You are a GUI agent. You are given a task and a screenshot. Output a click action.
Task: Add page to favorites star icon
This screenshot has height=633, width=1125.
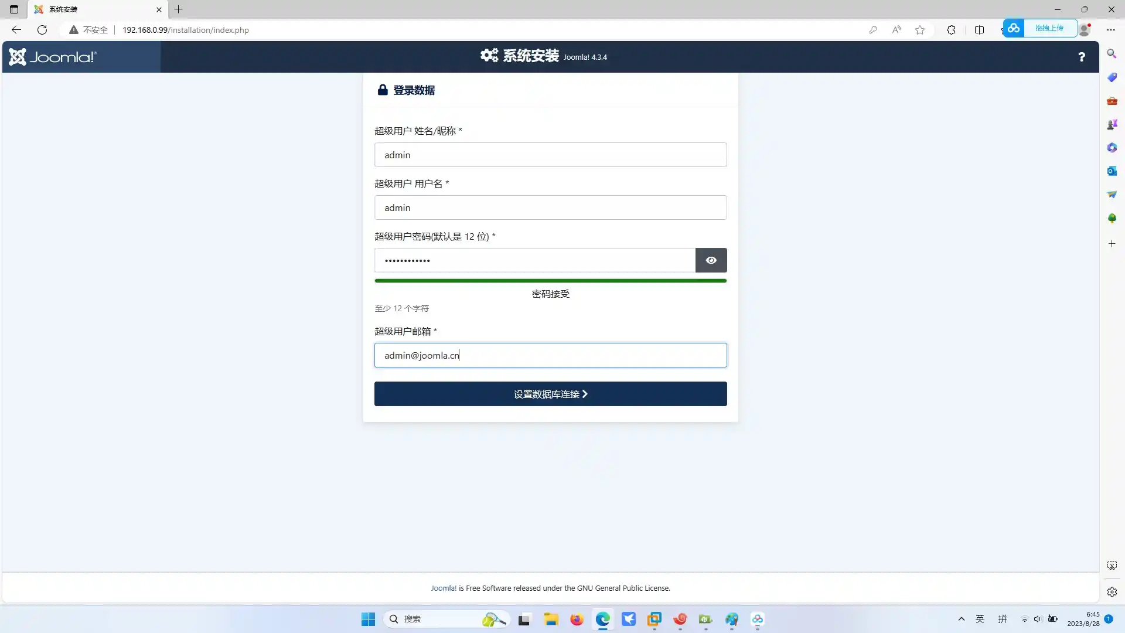pyautogui.click(x=920, y=30)
